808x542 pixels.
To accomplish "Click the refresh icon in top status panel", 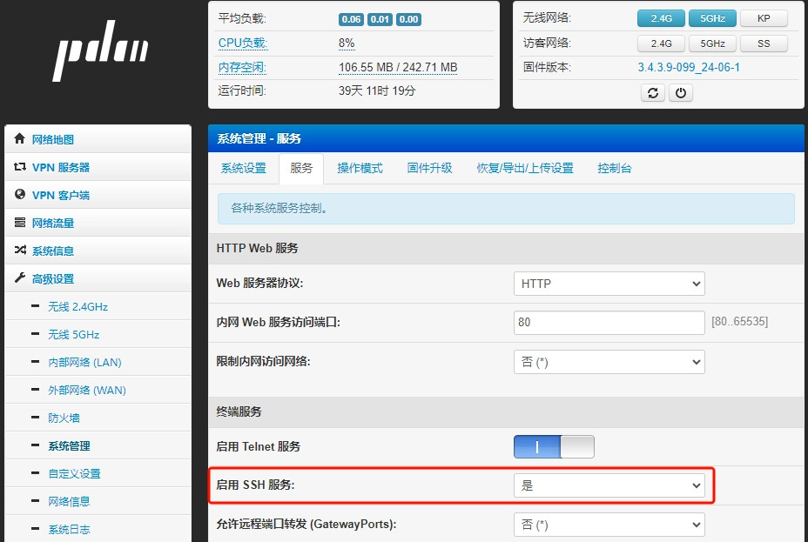I will pos(653,92).
